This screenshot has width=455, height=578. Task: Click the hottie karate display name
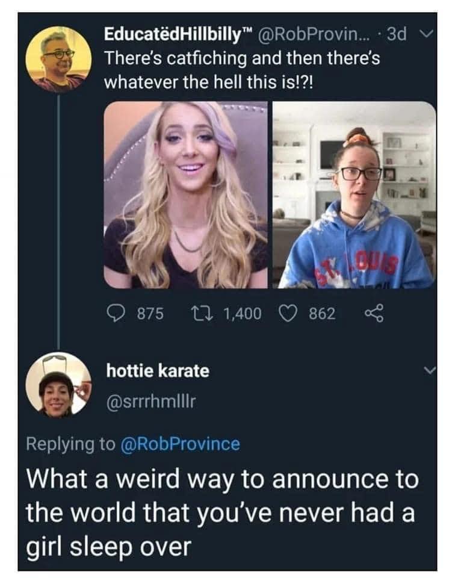coord(158,371)
